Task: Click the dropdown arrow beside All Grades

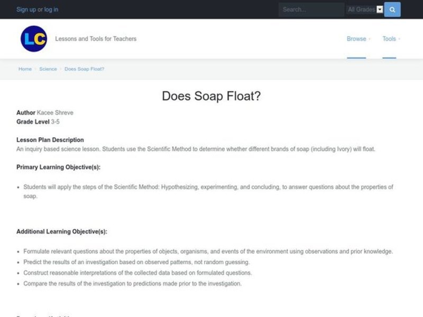Action: click(379, 10)
